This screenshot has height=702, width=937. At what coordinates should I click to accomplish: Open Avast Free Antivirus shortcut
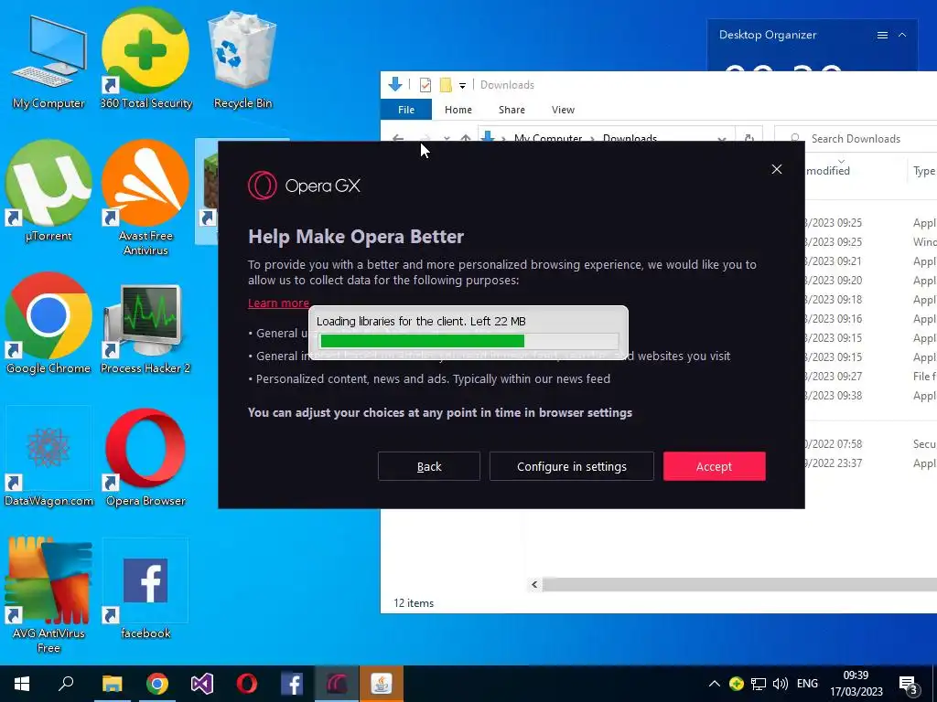(145, 197)
